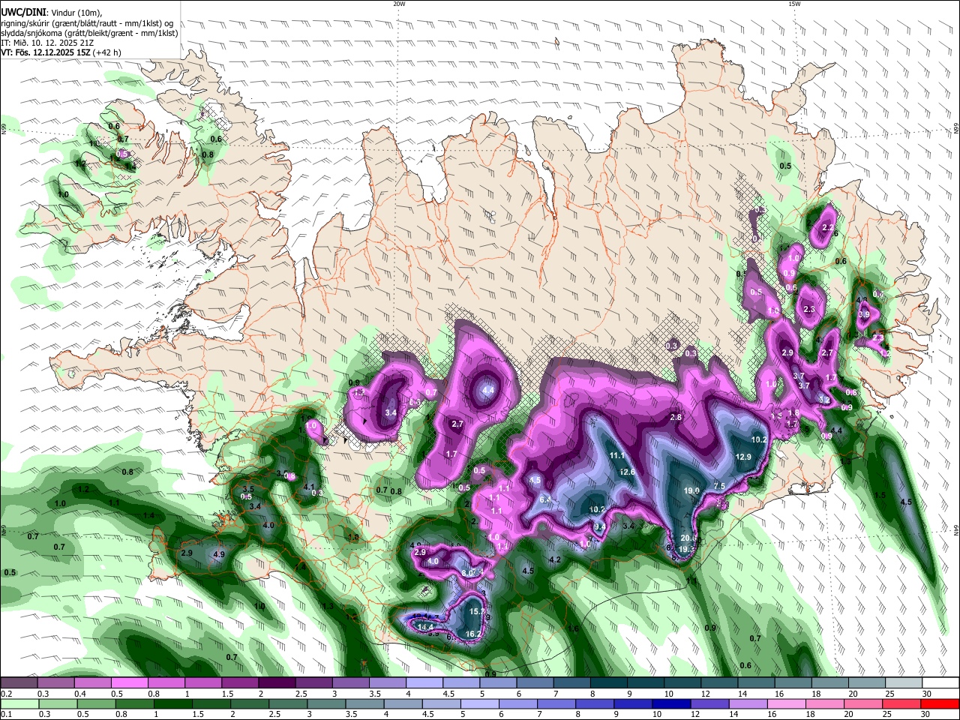Click the bright red 30 rain legend swatch

(940, 703)
